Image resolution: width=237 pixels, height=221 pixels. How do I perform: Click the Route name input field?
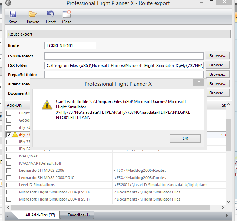click(x=70, y=46)
